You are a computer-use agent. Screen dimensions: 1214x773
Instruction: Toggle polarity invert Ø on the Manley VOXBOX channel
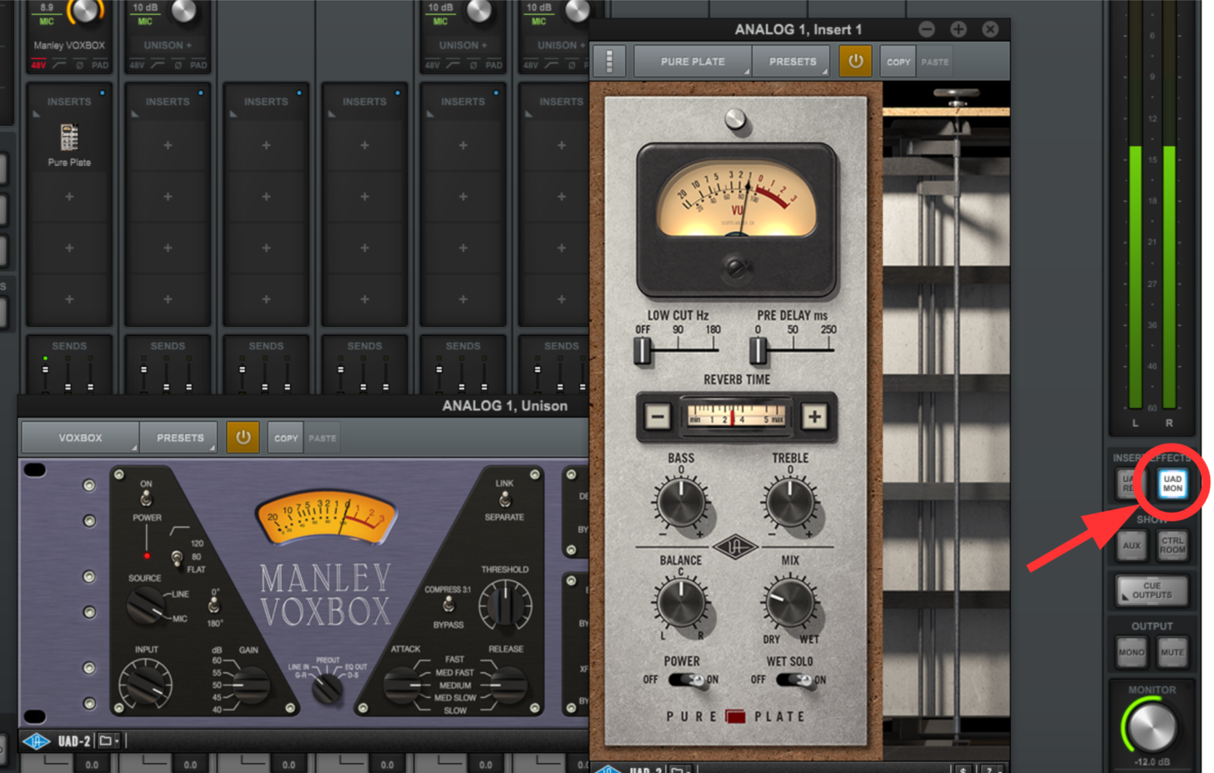pyautogui.click(x=80, y=65)
